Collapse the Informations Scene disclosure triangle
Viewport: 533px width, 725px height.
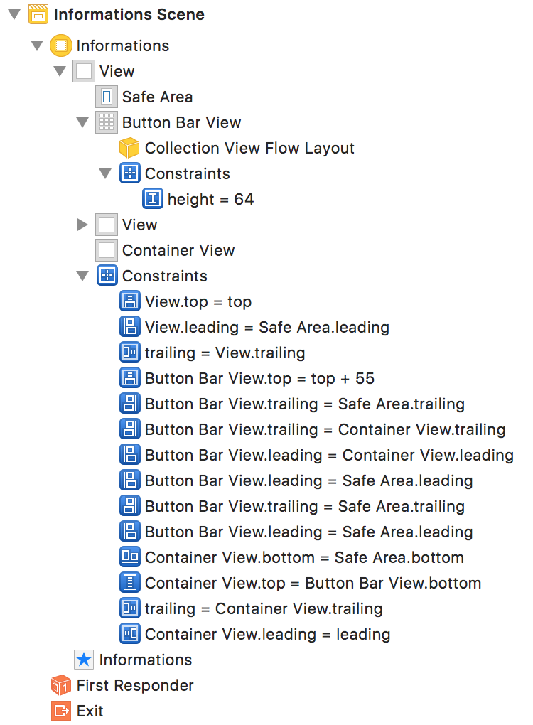pyautogui.click(x=14, y=14)
